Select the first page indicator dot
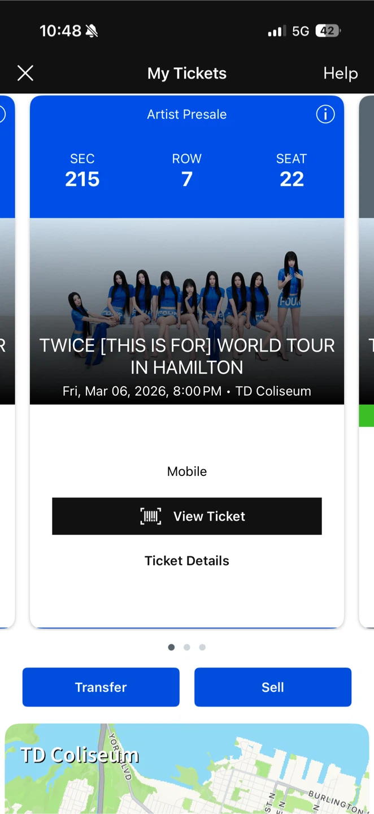374x814 pixels. pyautogui.click(x=171, y=647)
